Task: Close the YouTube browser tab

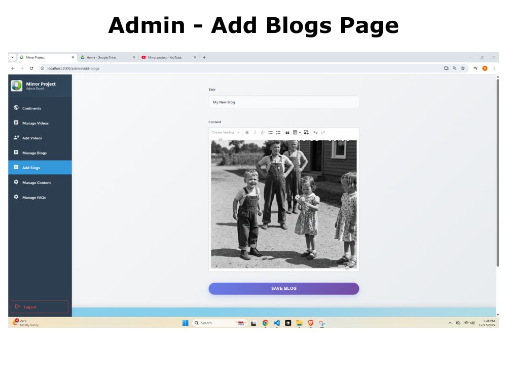Action: pos(195,58)
